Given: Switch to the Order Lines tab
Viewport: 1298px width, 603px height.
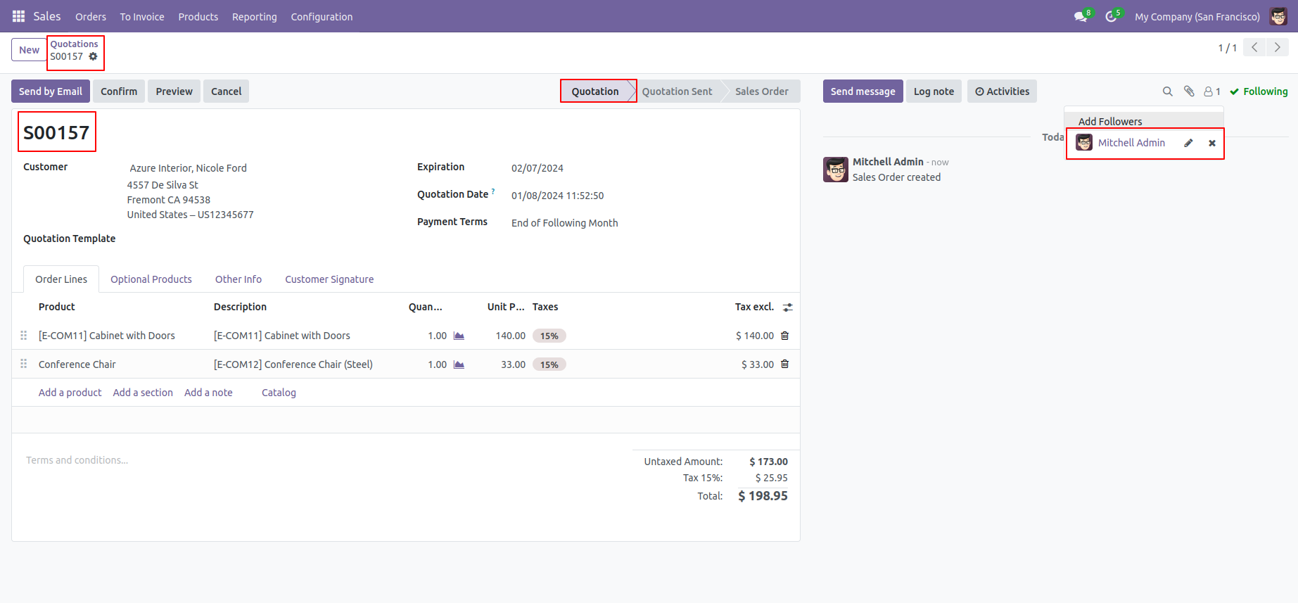Looking at the screenshot, I should pyautogui.click(x=61, y=279).
